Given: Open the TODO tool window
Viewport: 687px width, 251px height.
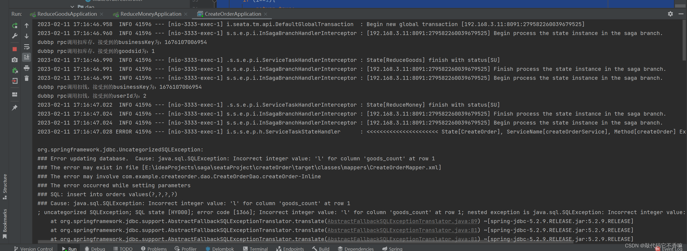Looking at the screenshot, I should point(123,249).
